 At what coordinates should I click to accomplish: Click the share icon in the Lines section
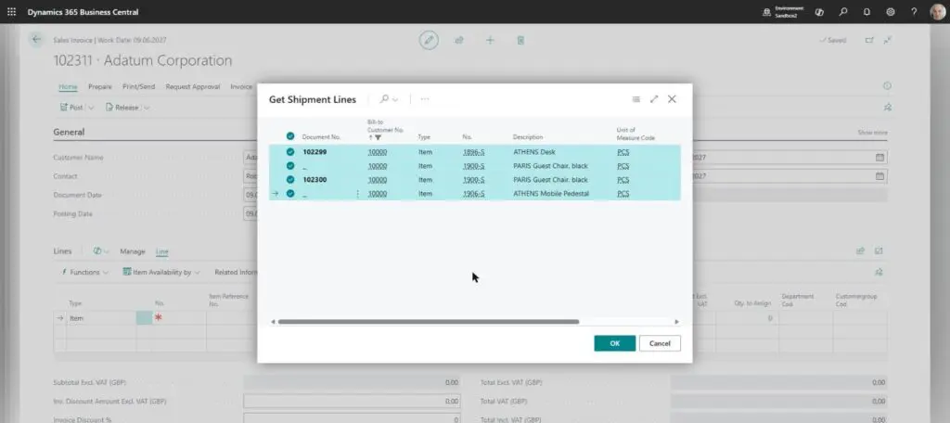pos(860,250)
